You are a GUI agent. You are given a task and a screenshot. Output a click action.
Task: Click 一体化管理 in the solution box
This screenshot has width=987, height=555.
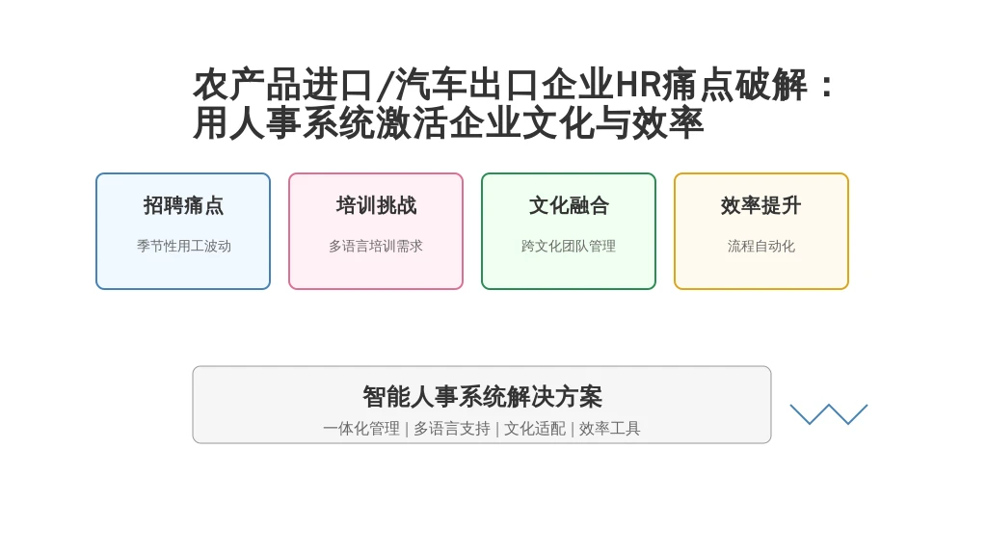360,429
